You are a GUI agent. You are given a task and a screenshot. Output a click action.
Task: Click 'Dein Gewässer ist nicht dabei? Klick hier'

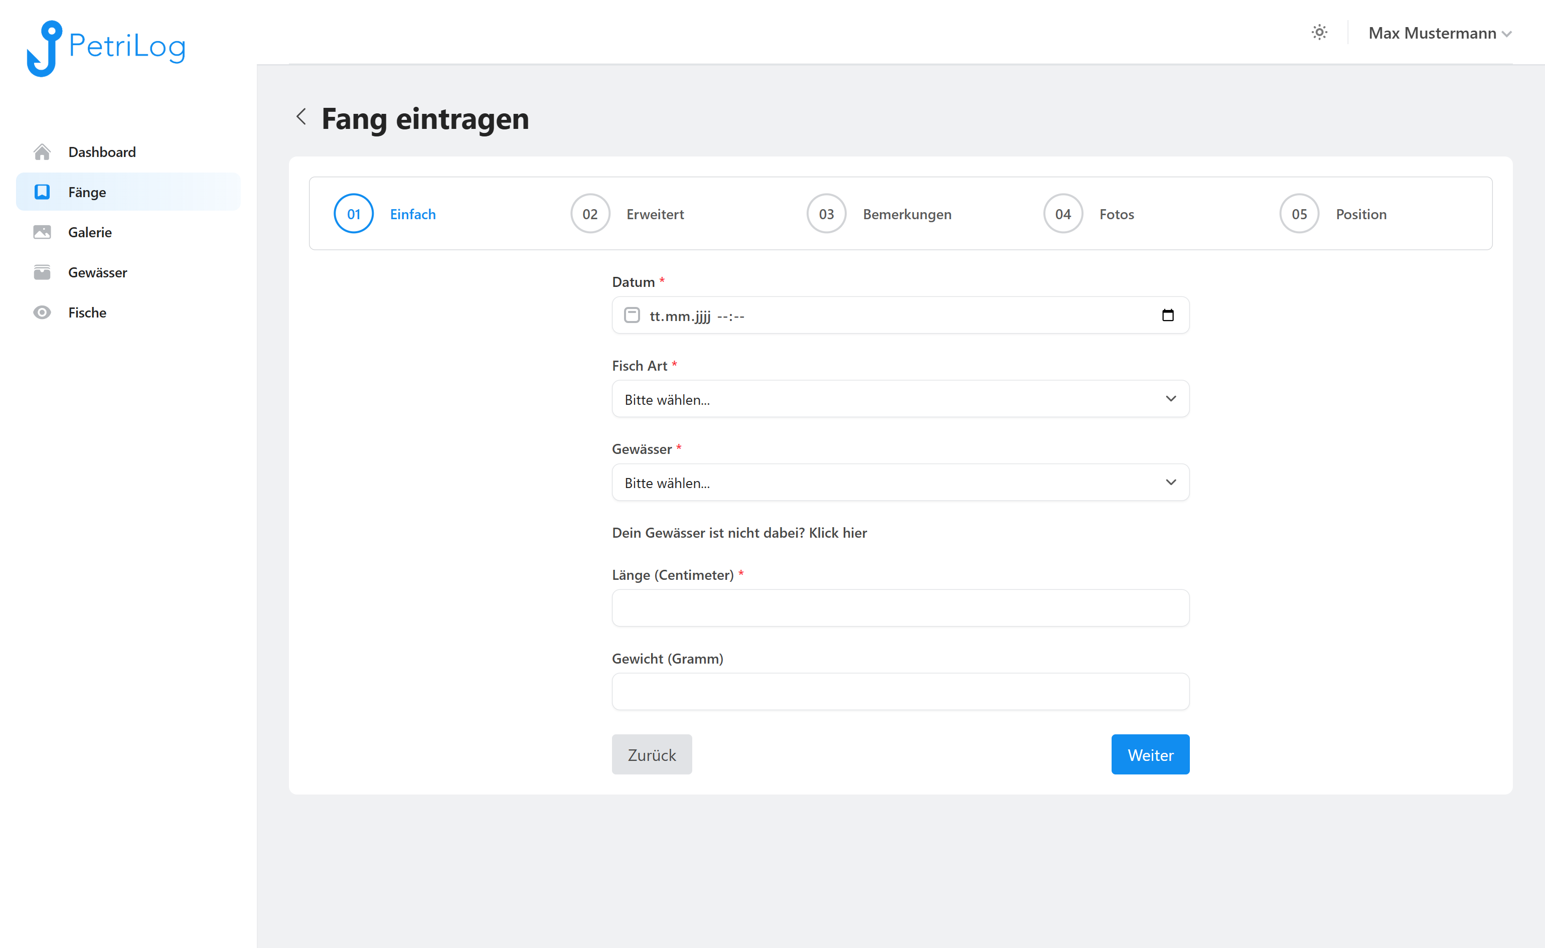pyautogui.click(x=739, y=533)
